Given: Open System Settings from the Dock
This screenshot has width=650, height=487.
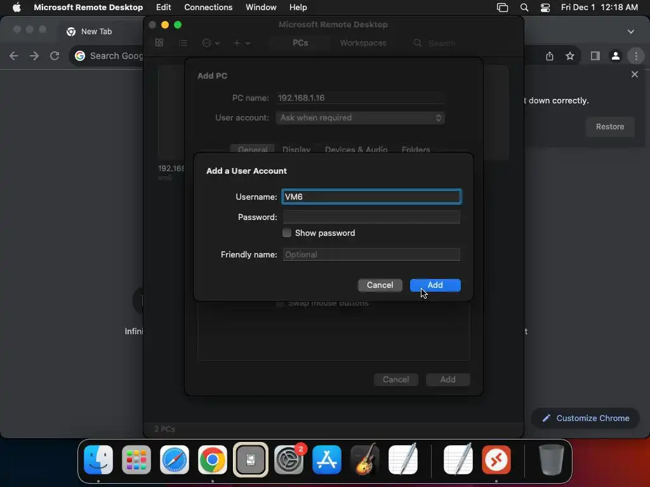Looking at the screenshot, I should pos(289,460).
